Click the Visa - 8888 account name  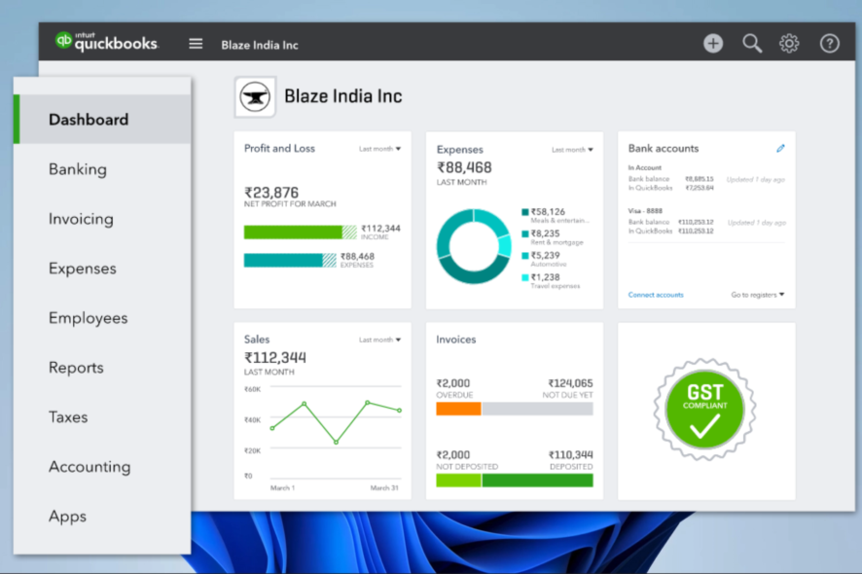(x=645, y=211)
